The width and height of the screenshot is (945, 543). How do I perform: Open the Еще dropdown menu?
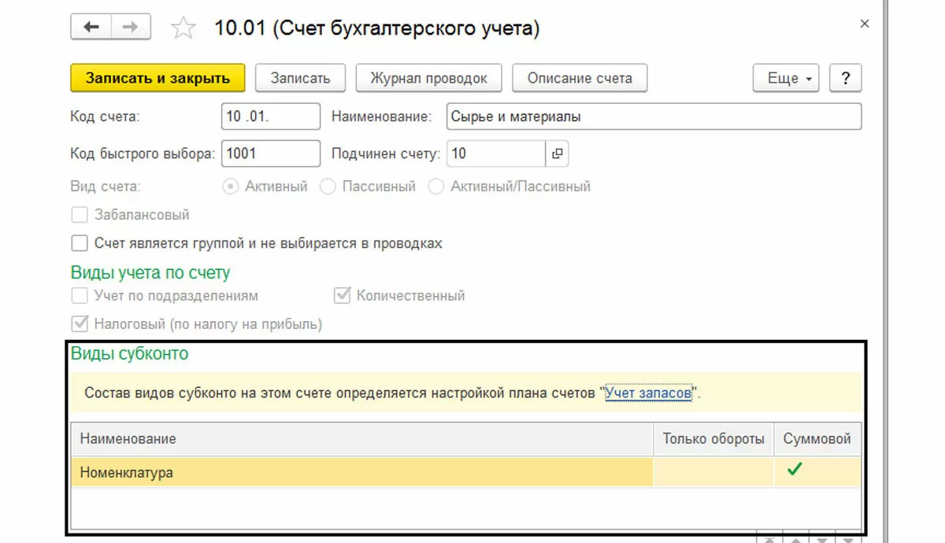(x=786, y=78)
